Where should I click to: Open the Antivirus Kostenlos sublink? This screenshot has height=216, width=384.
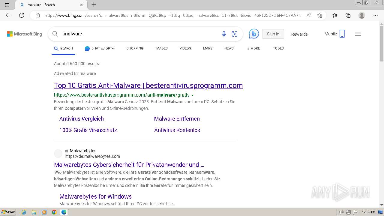177,130
